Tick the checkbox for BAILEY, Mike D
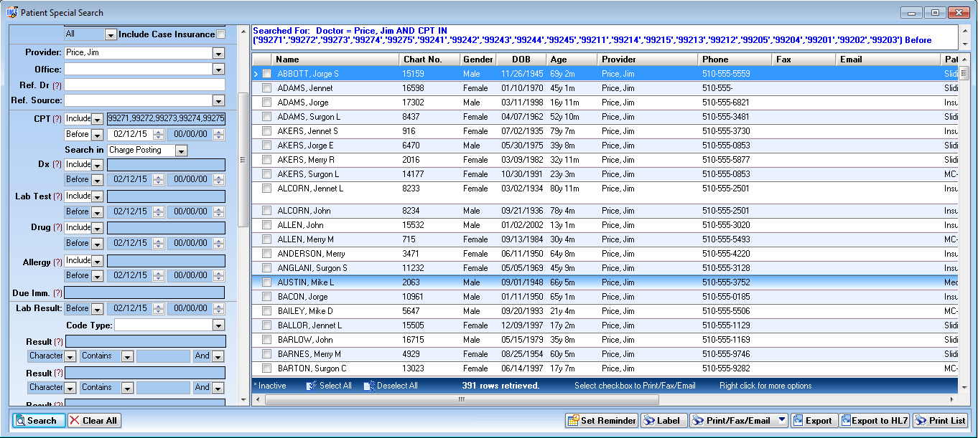This screenshot has height=438, width=978. coord(266,311)
